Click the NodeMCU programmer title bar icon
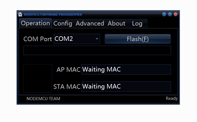The height and width of the screenshot is (122, 197). click(x=20, y=14)
